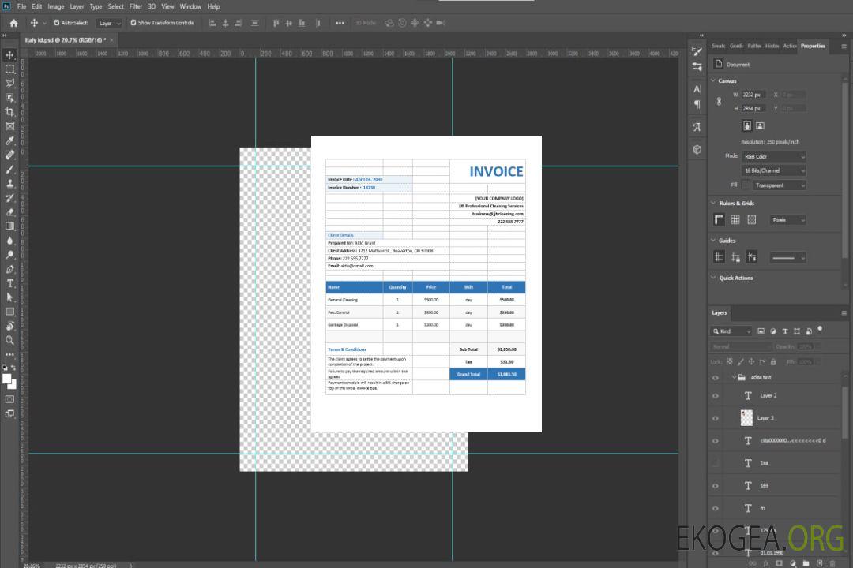Image resolution: width=853 pixels, height=568 pixels.
Task: Filter layers by type layers icon
Action: (x=785, y=331)
